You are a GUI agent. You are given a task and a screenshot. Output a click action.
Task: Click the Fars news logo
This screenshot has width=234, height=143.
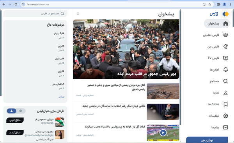(219, 14)
